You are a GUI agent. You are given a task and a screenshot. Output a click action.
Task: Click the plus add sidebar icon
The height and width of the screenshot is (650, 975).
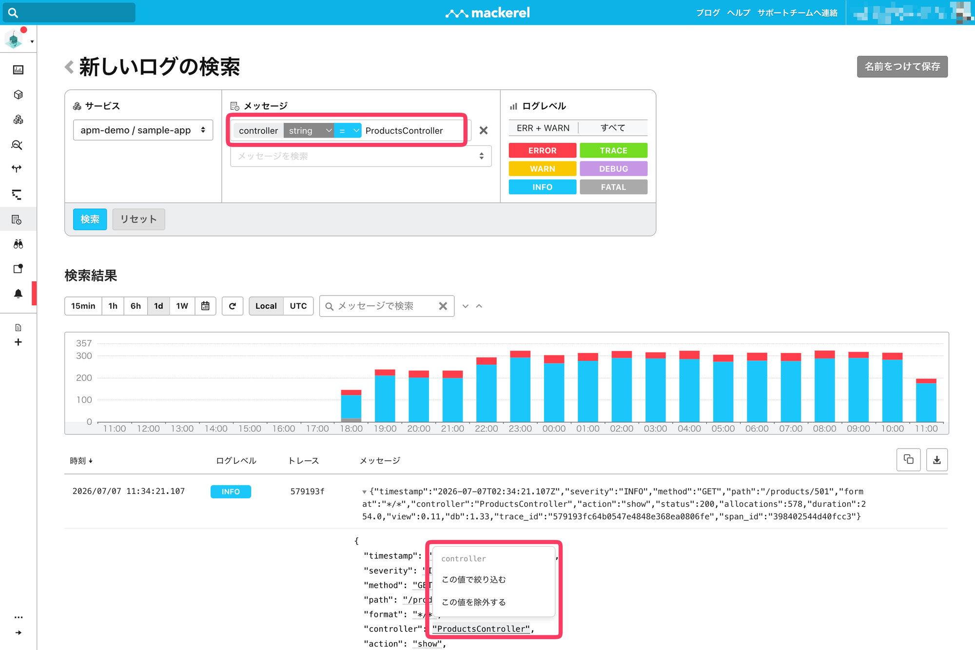(18, 342)
